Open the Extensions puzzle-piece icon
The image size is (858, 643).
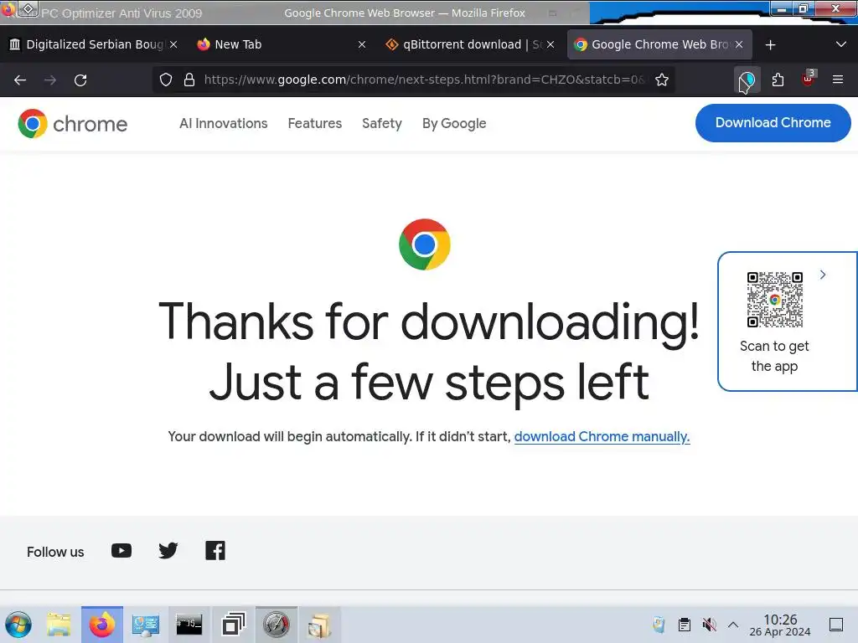(x=778, y=80)
